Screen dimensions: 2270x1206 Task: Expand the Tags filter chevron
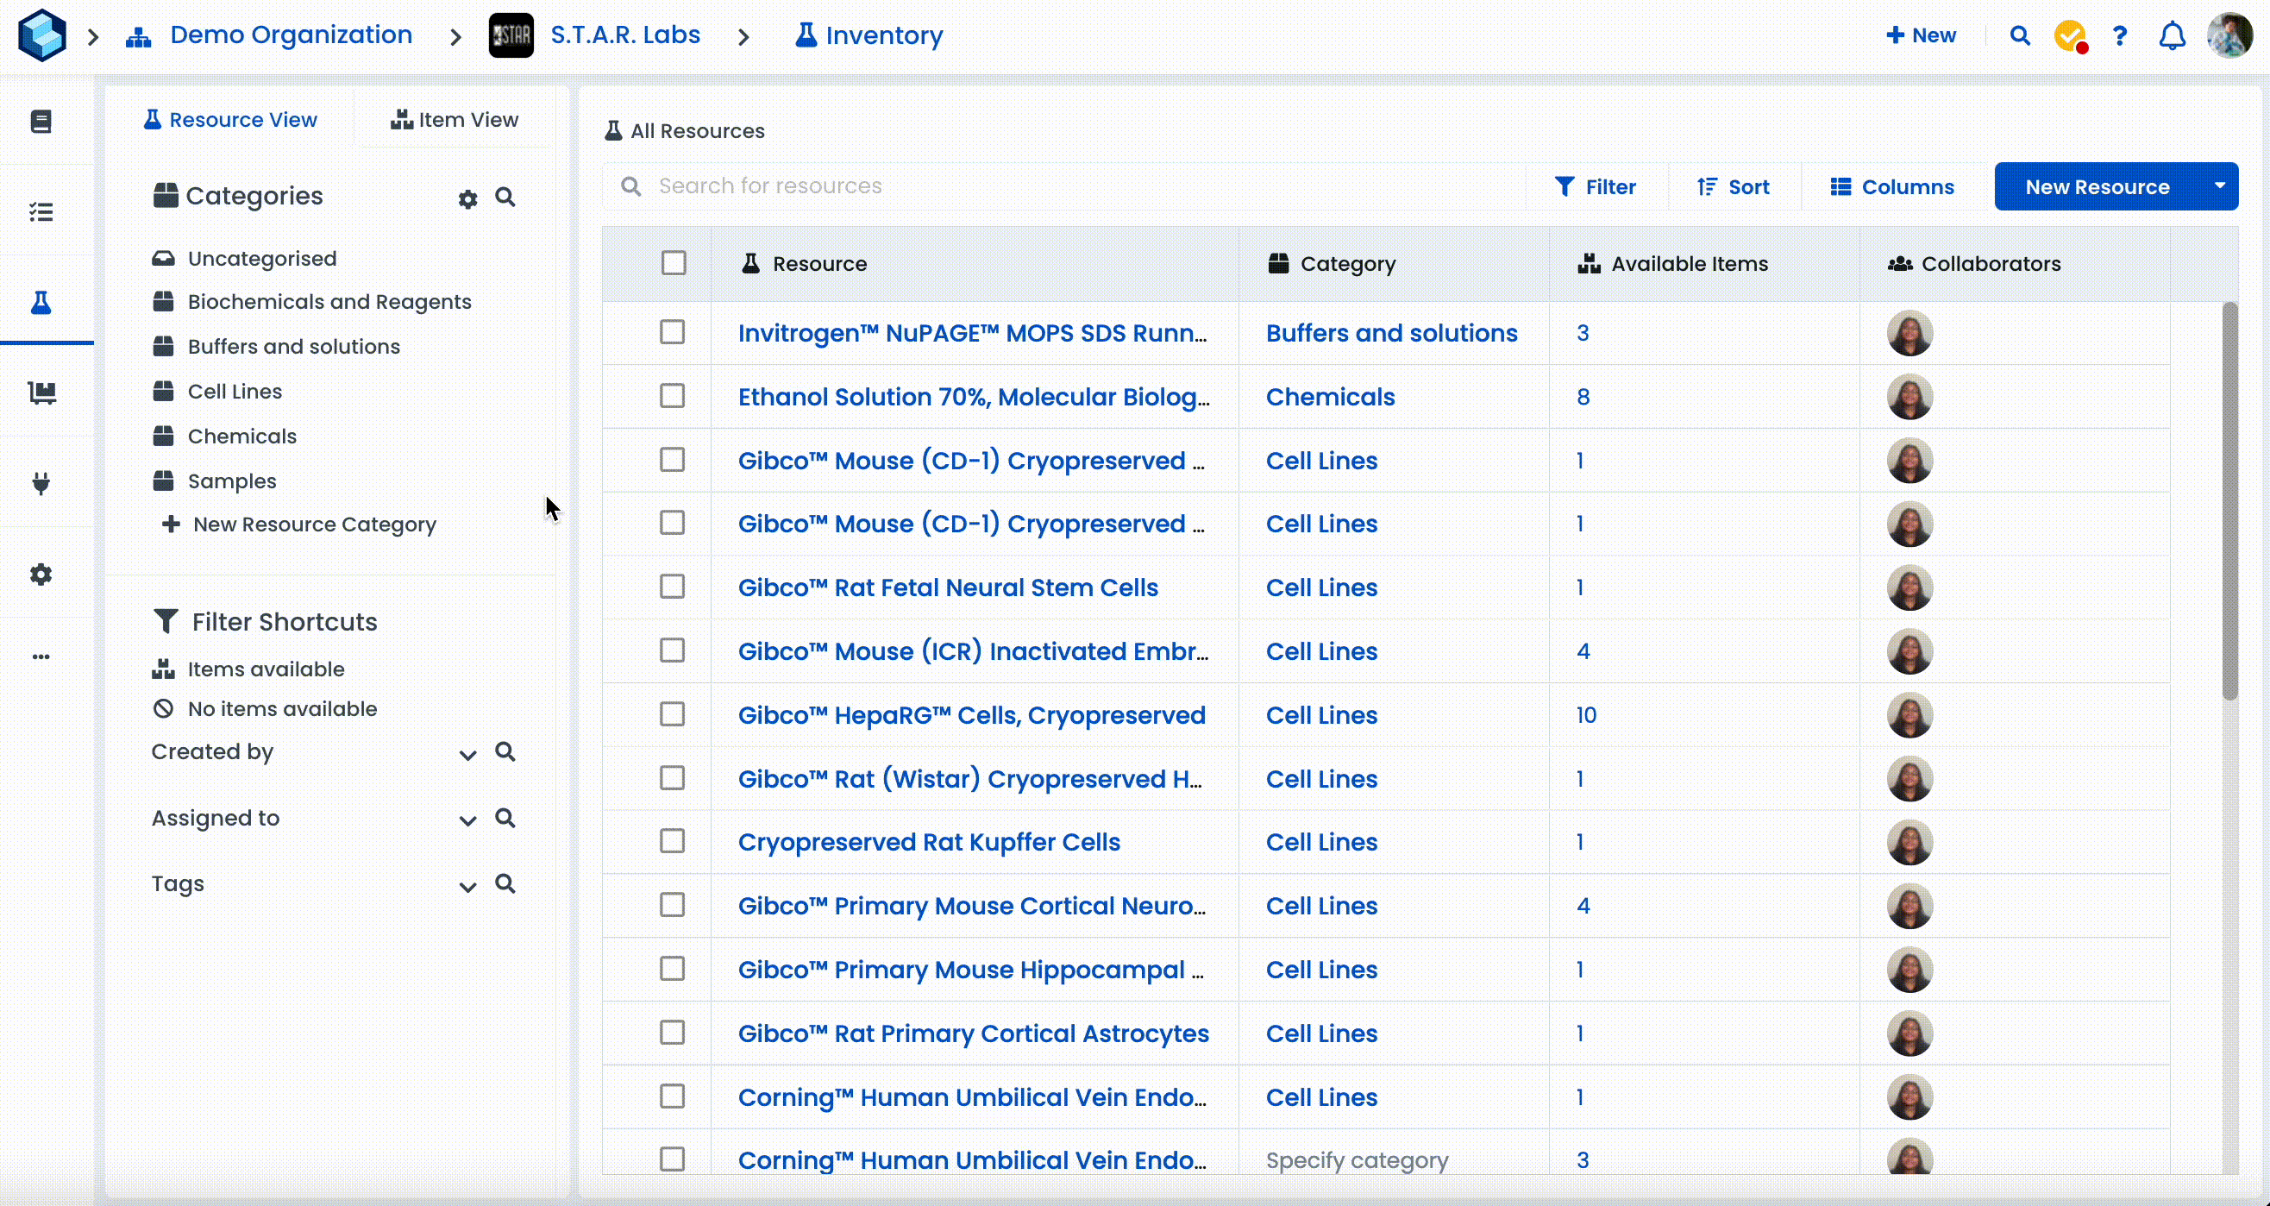(x=468, y=887)
